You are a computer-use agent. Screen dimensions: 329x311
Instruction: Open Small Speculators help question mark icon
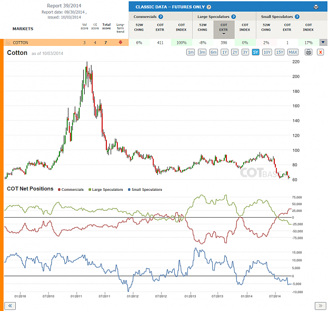pos(297,16)
